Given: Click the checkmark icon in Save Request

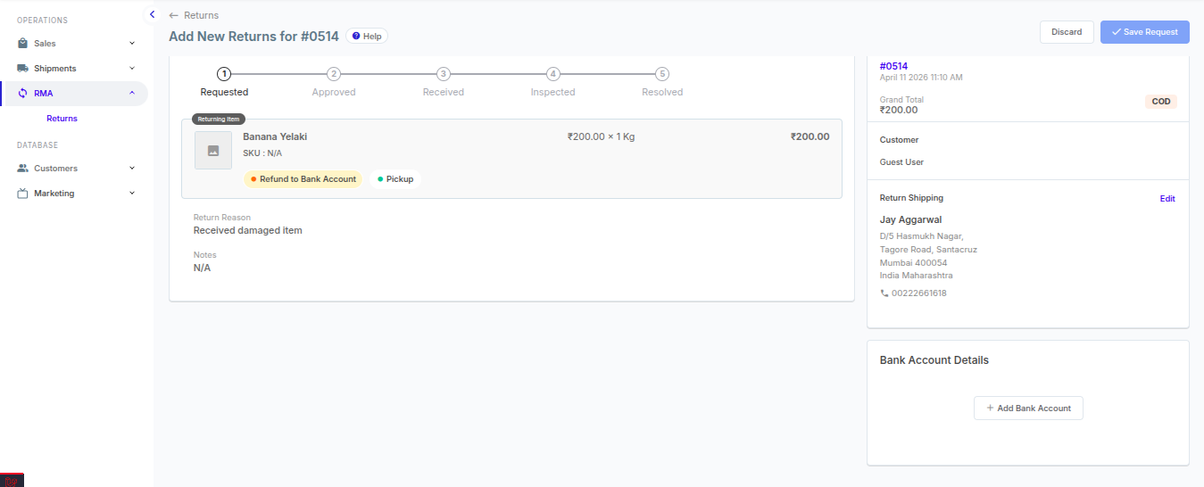Looking at the screenshot, I should 1116,31.
